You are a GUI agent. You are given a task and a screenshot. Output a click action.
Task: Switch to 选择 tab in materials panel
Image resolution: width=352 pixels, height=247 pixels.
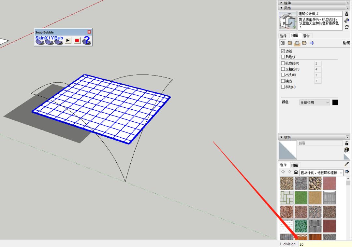pos(283,165)
